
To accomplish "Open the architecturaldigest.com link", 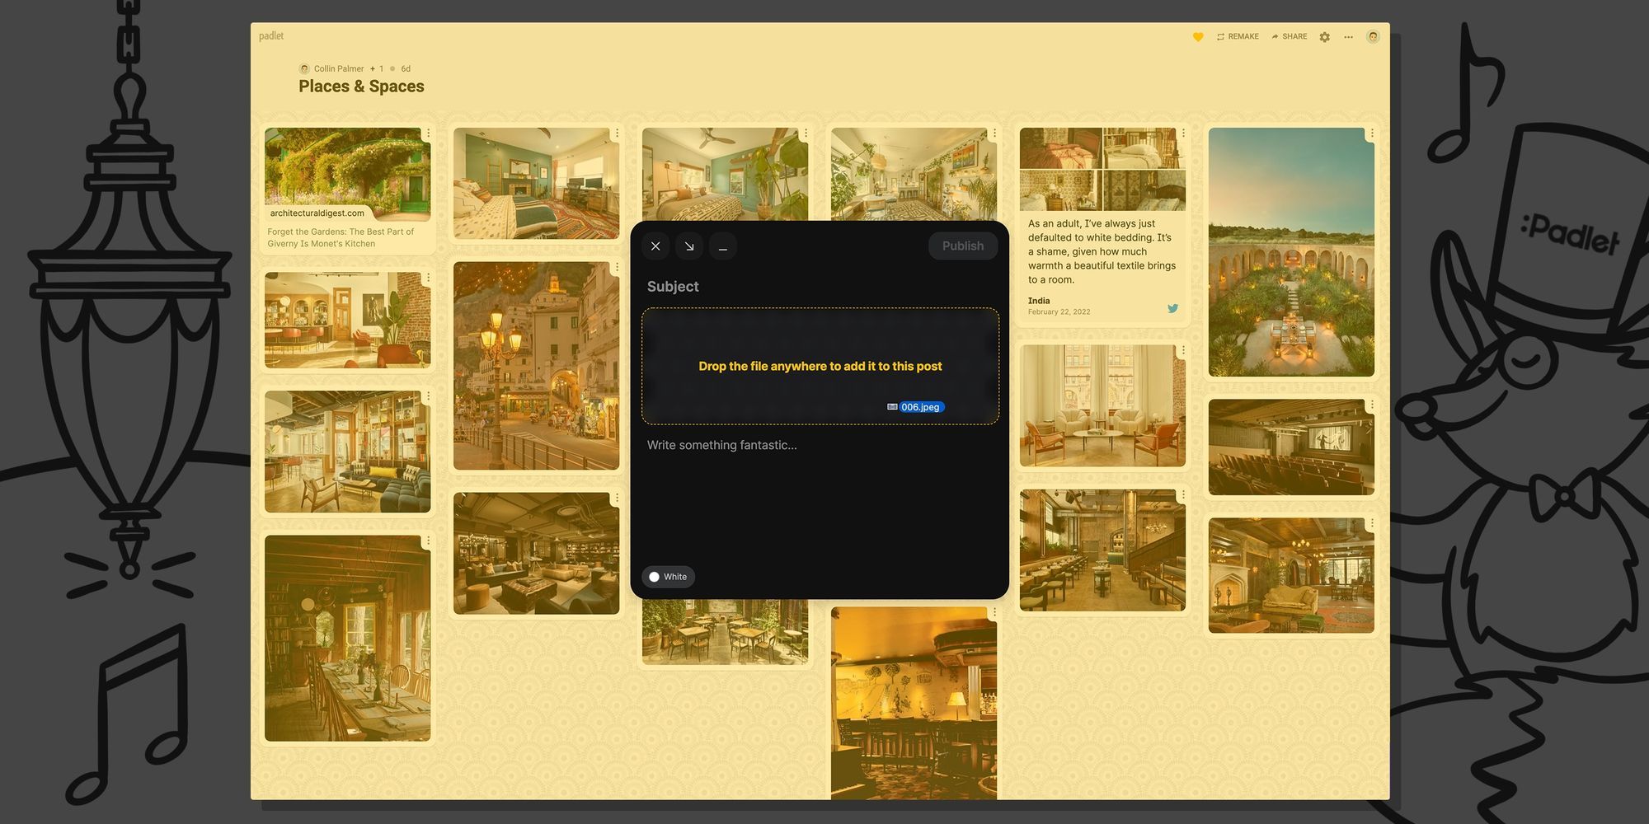I will 317,213.
